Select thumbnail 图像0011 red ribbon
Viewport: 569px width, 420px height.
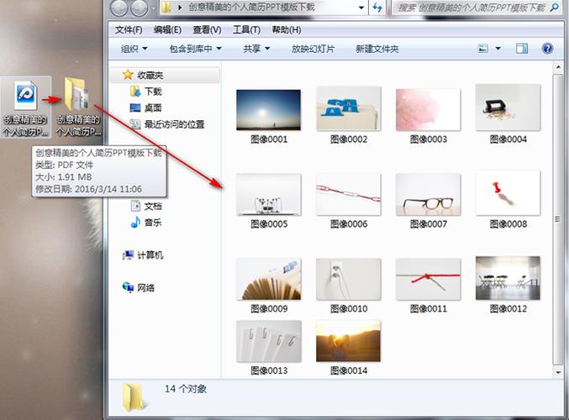tap(428, 279)
